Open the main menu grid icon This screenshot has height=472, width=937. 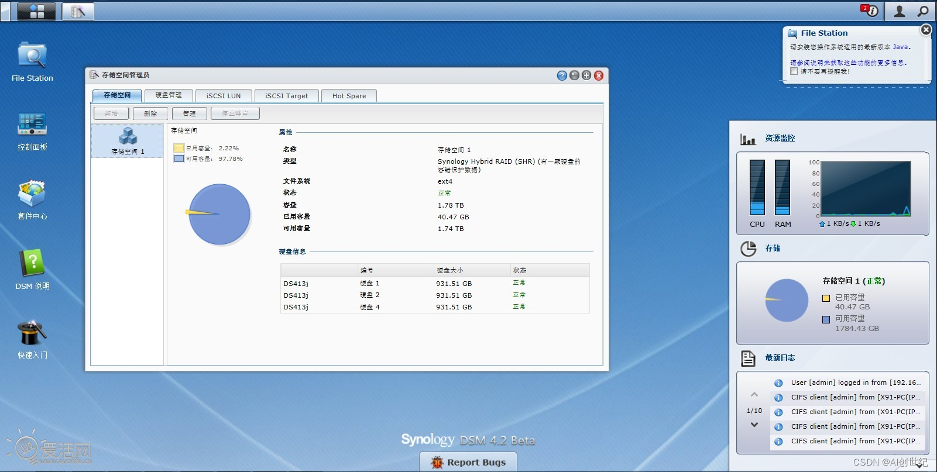click(37, 11)
